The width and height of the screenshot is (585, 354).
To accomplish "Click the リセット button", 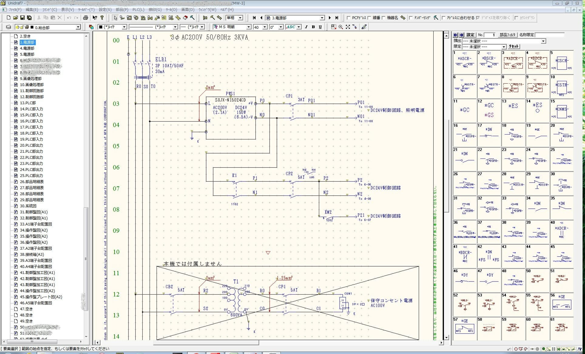I will click(x=514, y=46).
